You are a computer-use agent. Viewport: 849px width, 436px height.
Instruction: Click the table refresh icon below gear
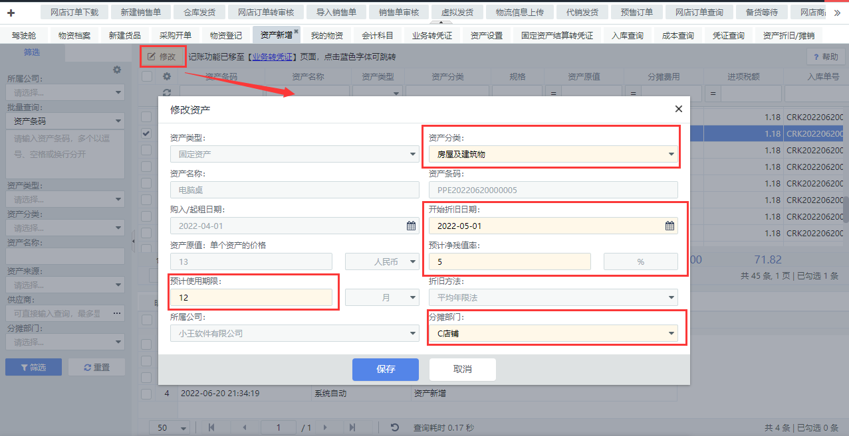[x=167, y=93]
